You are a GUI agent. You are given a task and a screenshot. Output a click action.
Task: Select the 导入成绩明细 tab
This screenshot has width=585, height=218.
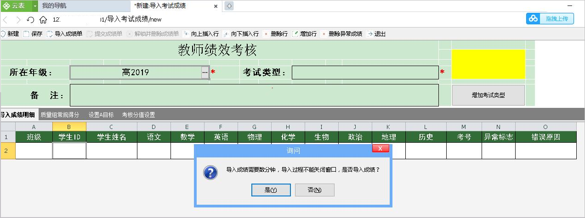(x=18, y=115)
